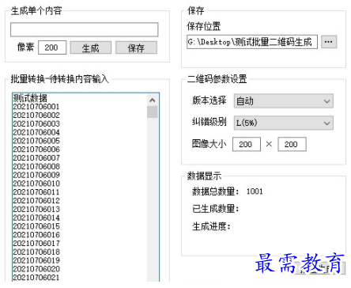Image resolution: width=351 pixels, height=288 pixels.
Task: Select row 20210706015 in batch list
Action: (36, 226)
